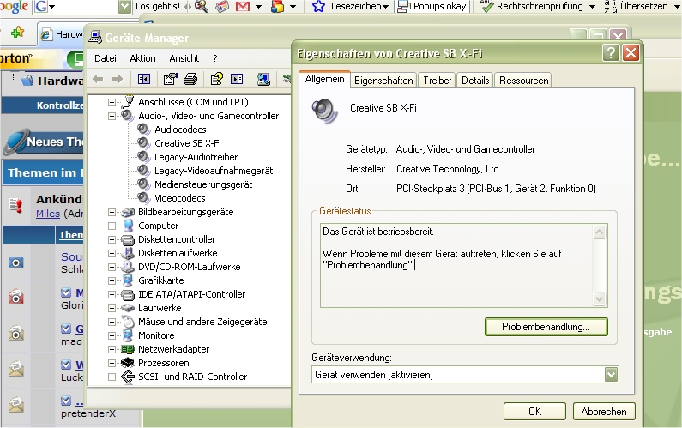Open the Aktion menu
Screen dimensions: 682x428
click(x=142, y=58)
